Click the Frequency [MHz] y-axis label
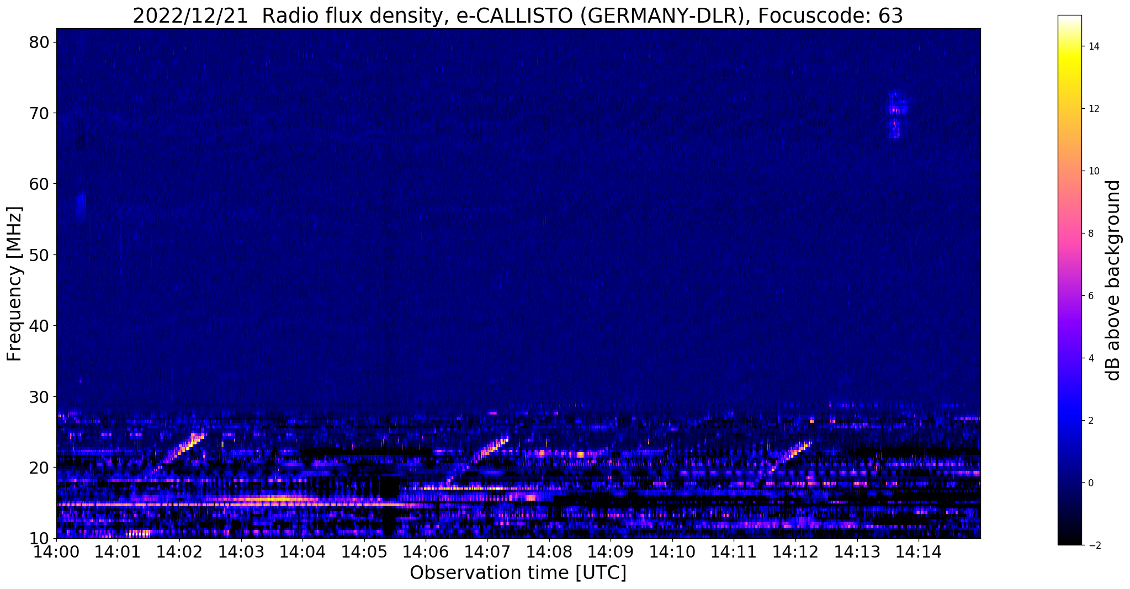Image resolution: width=1130 pixels, height=589 pixels. coord(14,284)
